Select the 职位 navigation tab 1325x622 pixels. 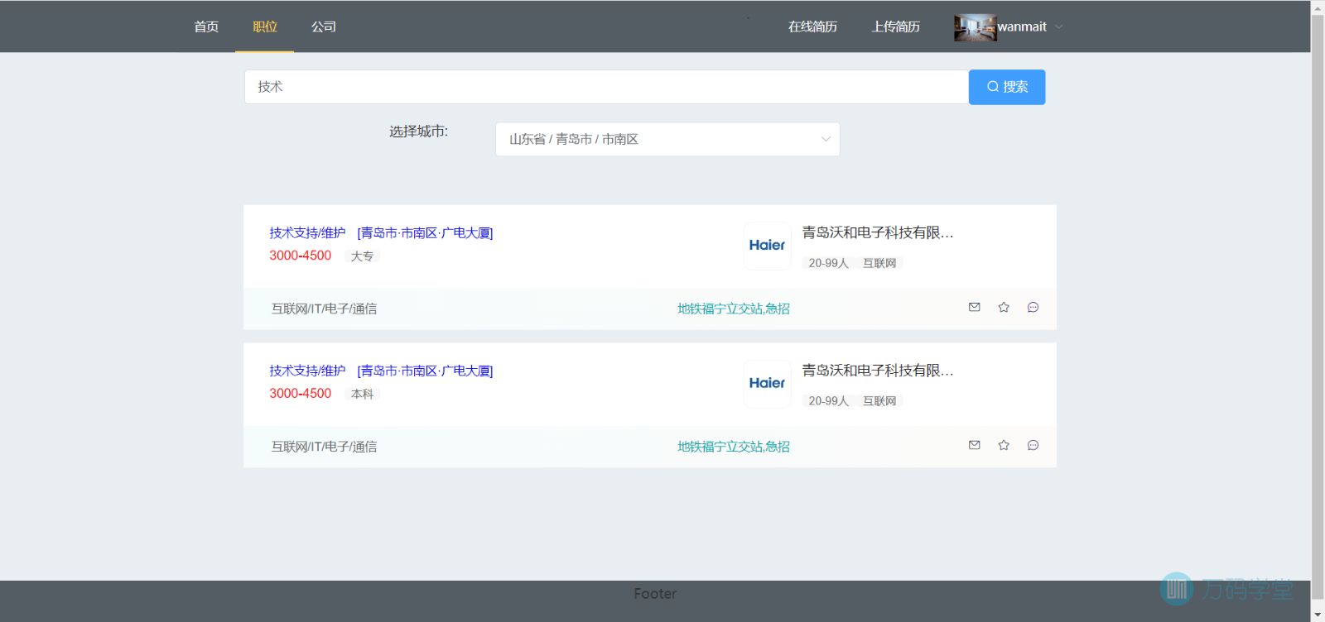(265, 26)
